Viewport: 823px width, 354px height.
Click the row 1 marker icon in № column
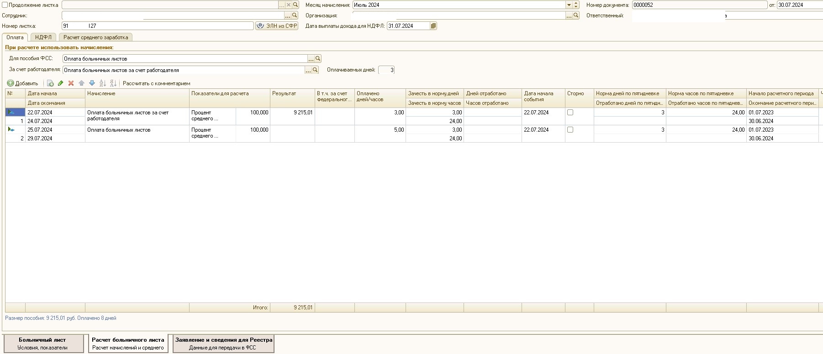(11, 112)
